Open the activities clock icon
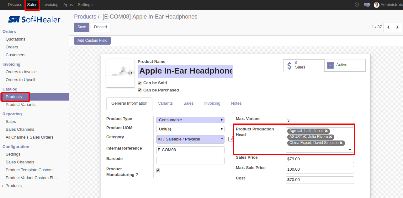403x198 pixels. pos(357,5)
